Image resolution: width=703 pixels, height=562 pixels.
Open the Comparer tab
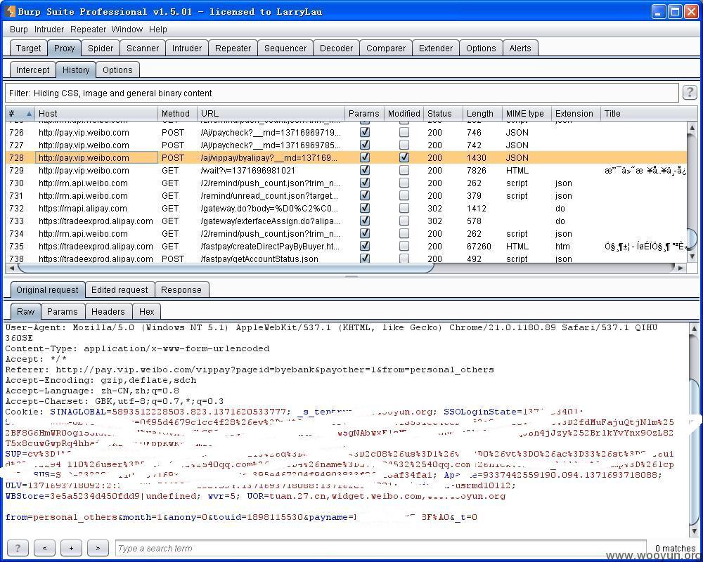pyautogui.click(x=385, y=48)
